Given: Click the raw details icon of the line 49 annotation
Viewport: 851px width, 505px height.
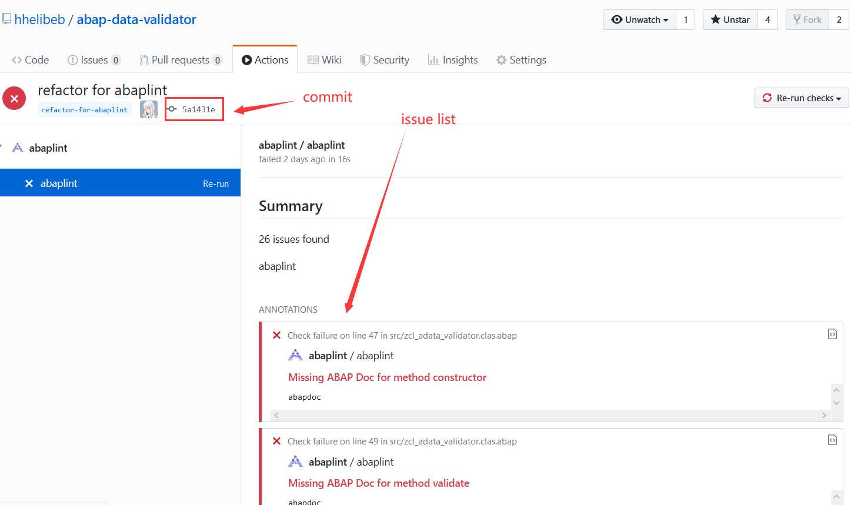Looking at the screenshot, I should click(832, 440).
